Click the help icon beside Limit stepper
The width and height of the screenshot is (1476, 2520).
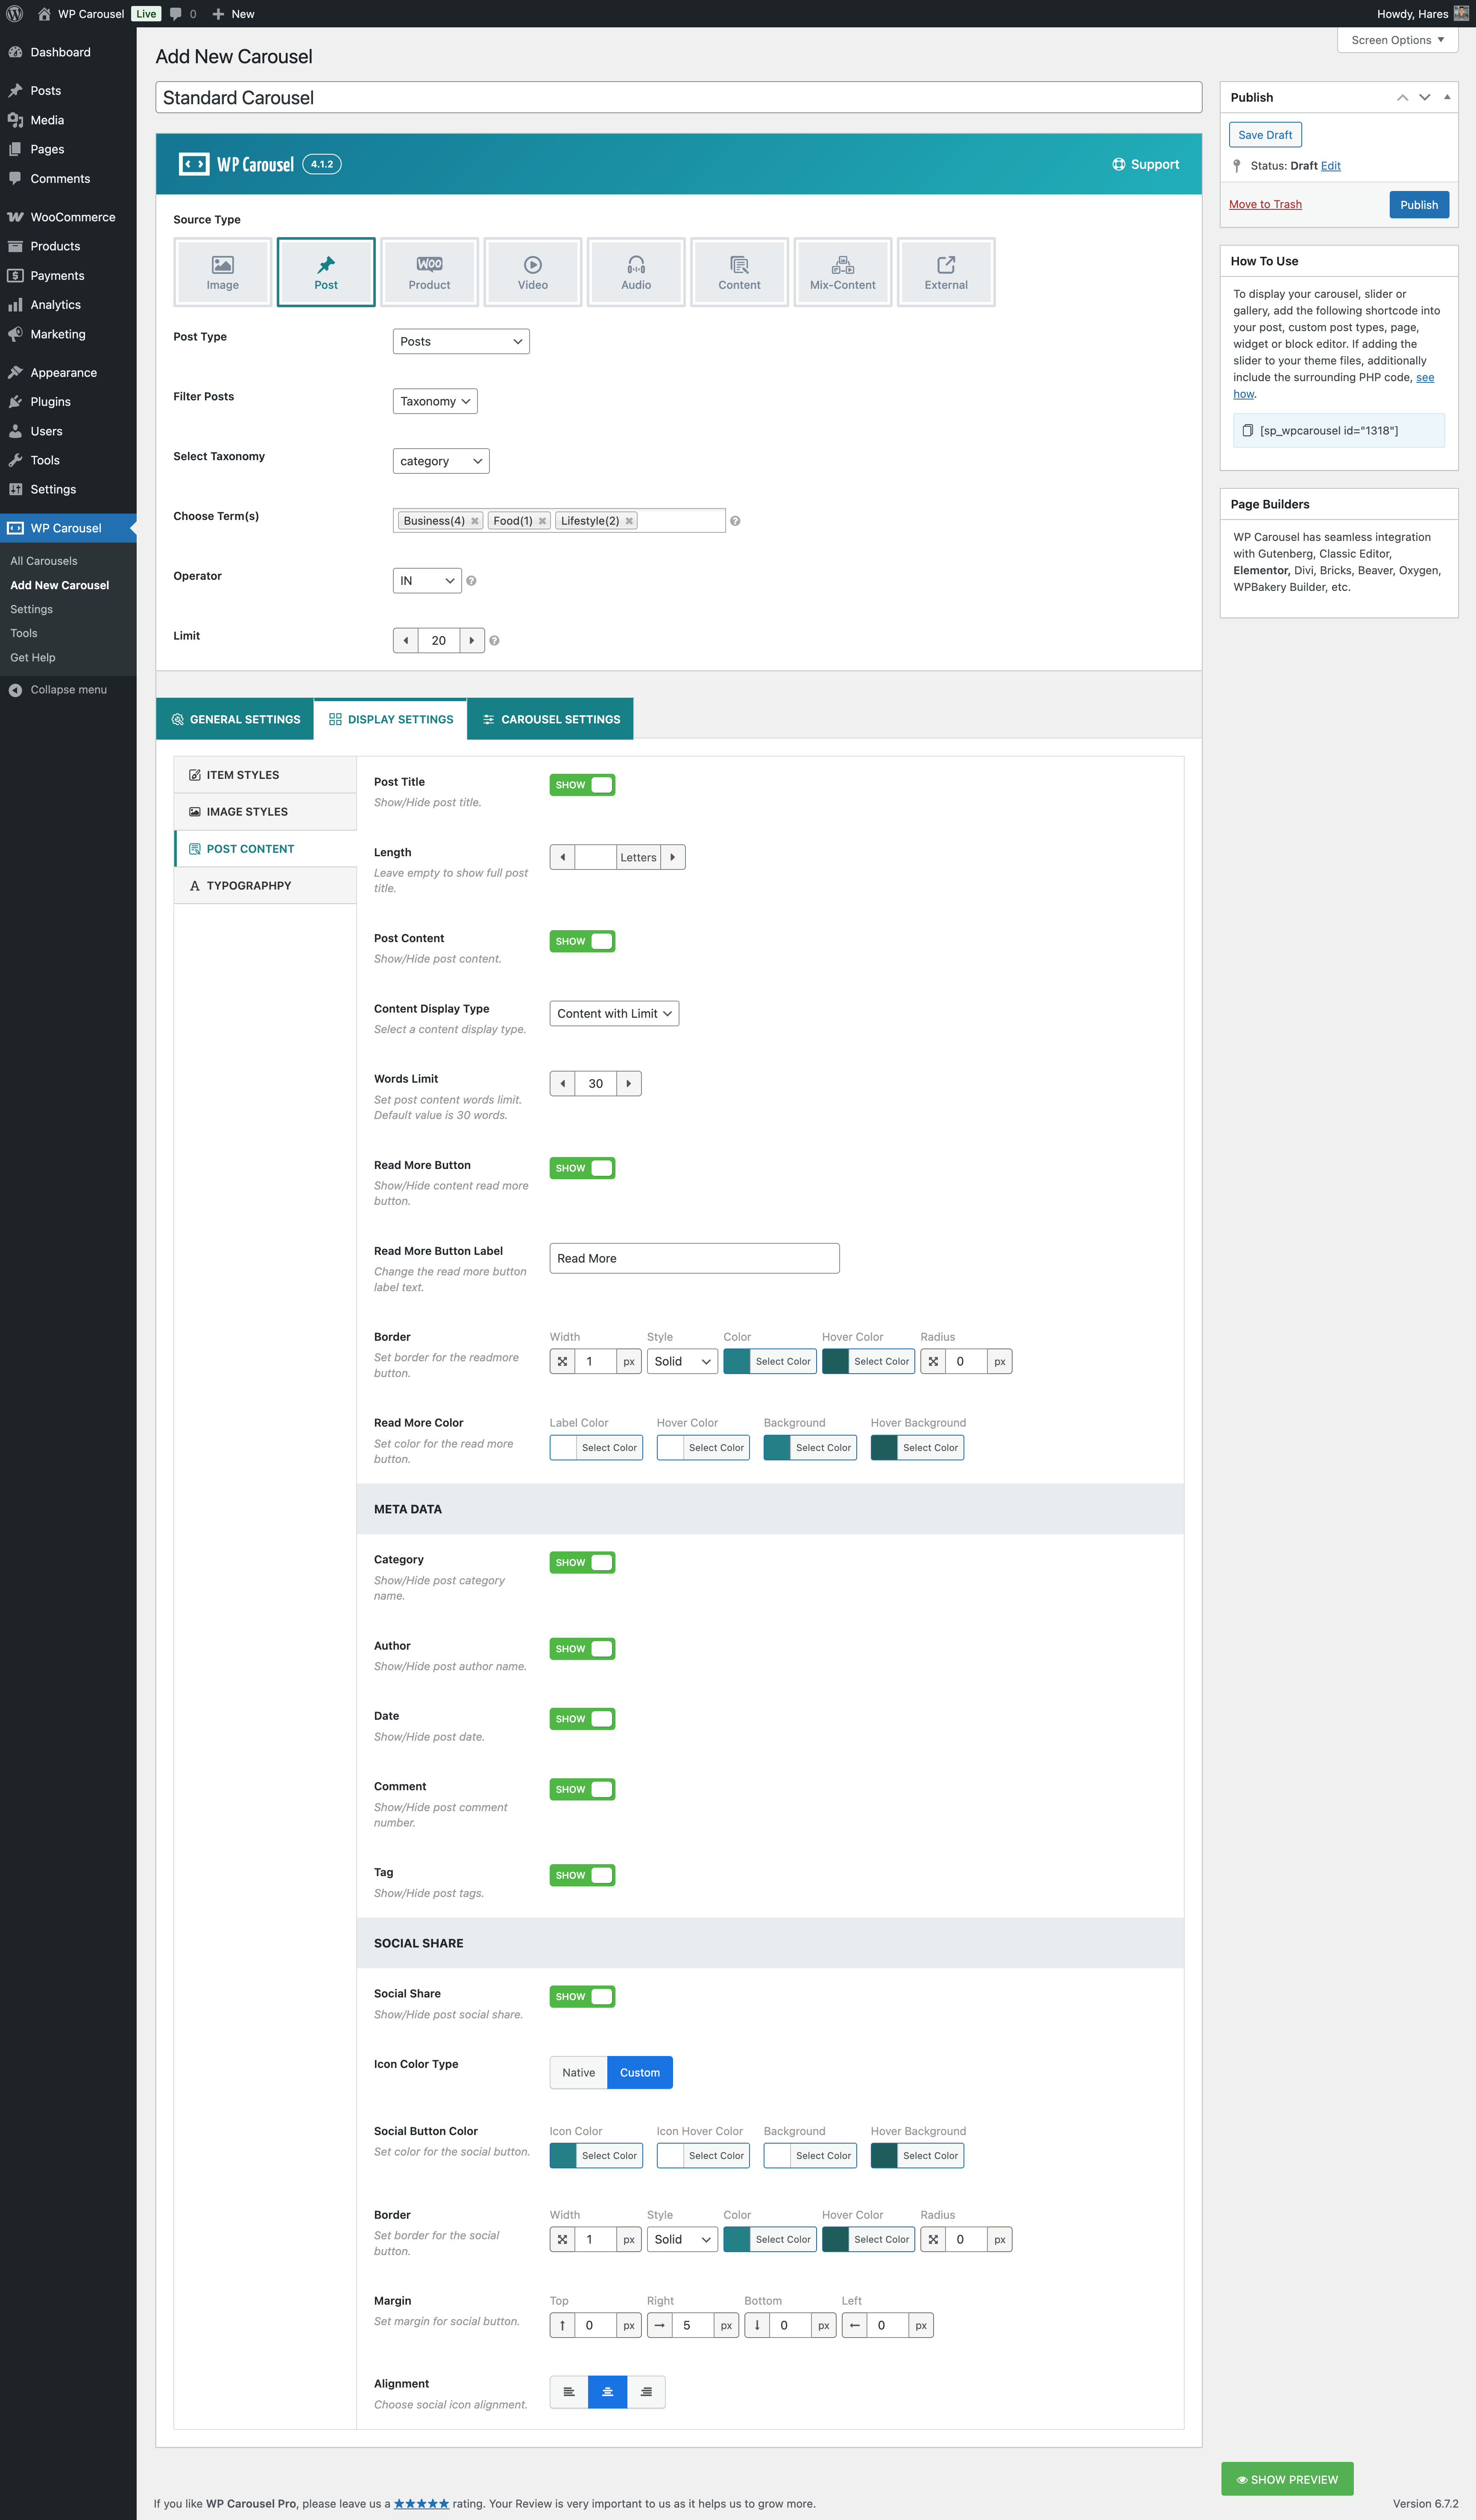click(495, 641)
